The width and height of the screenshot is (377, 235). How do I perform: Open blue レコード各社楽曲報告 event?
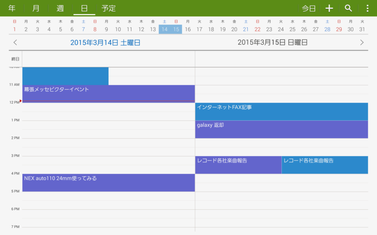325,165
